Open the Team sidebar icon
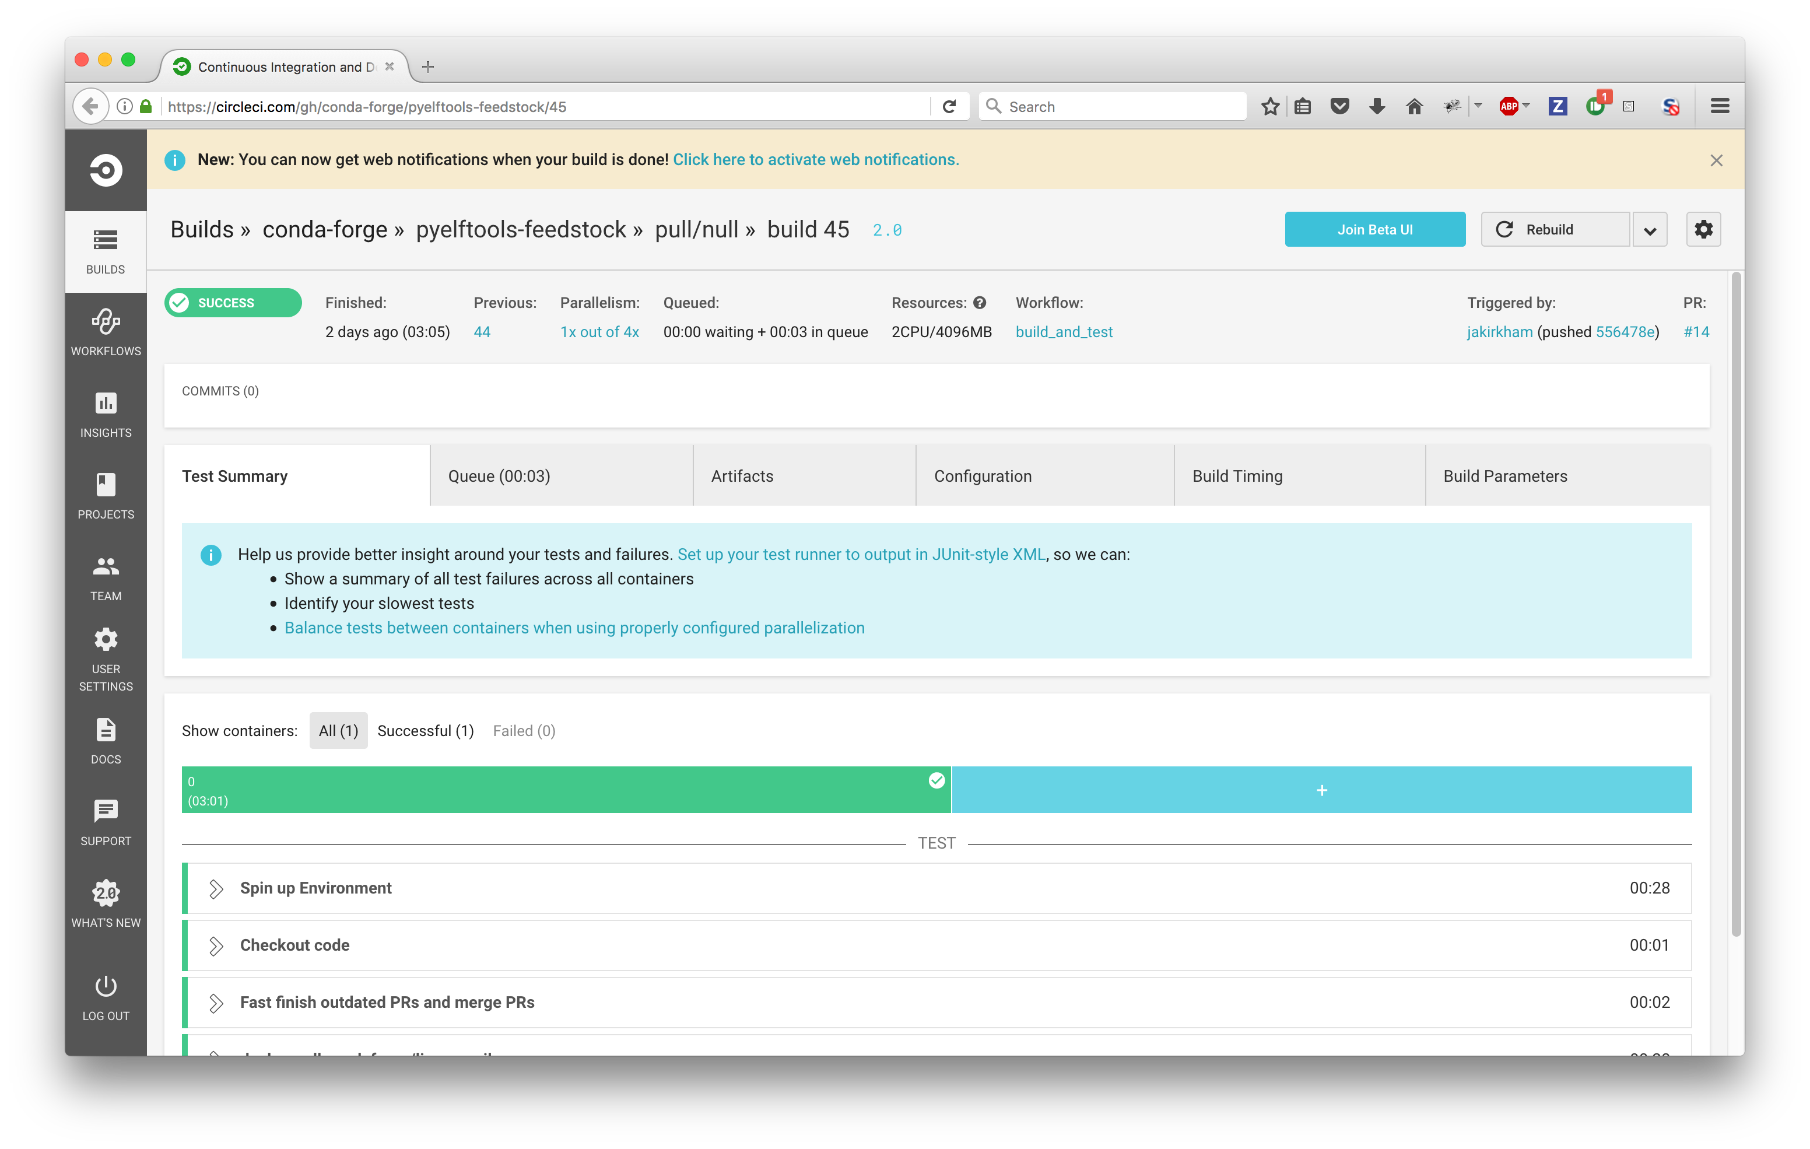Image resolution: width=1810 pixels, height=1149 pixels. pos(105,567)
